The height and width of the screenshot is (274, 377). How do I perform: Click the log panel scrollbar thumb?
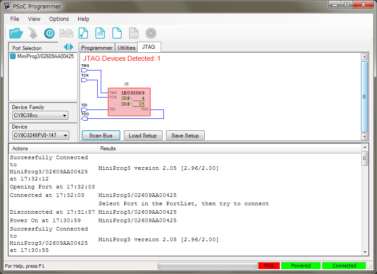click(x=365, y=158)
